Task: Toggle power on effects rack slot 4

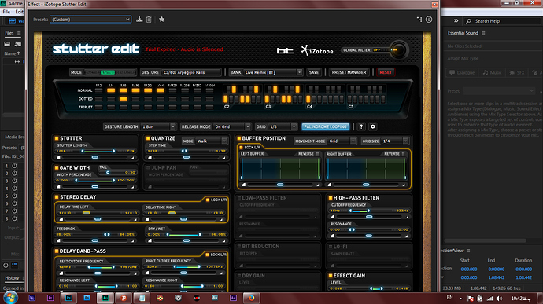Action: (14, 189)
